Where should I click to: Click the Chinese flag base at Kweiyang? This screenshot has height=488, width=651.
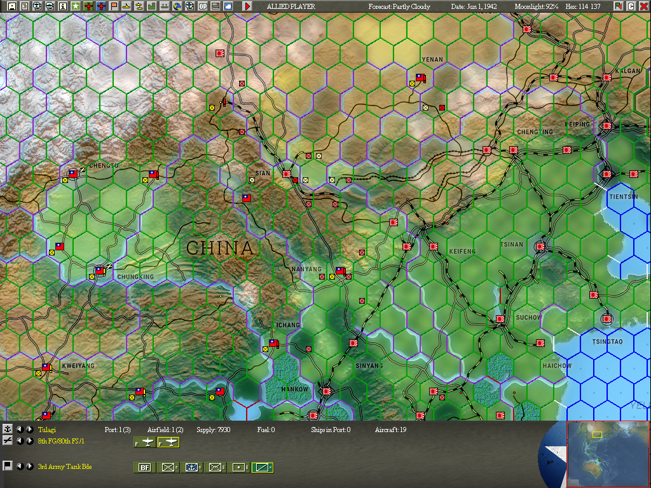[x=46, y=367]
